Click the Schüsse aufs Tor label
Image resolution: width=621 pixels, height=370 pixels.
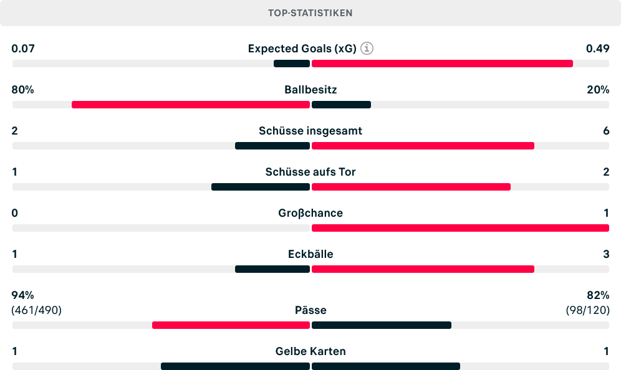(310, 172)
